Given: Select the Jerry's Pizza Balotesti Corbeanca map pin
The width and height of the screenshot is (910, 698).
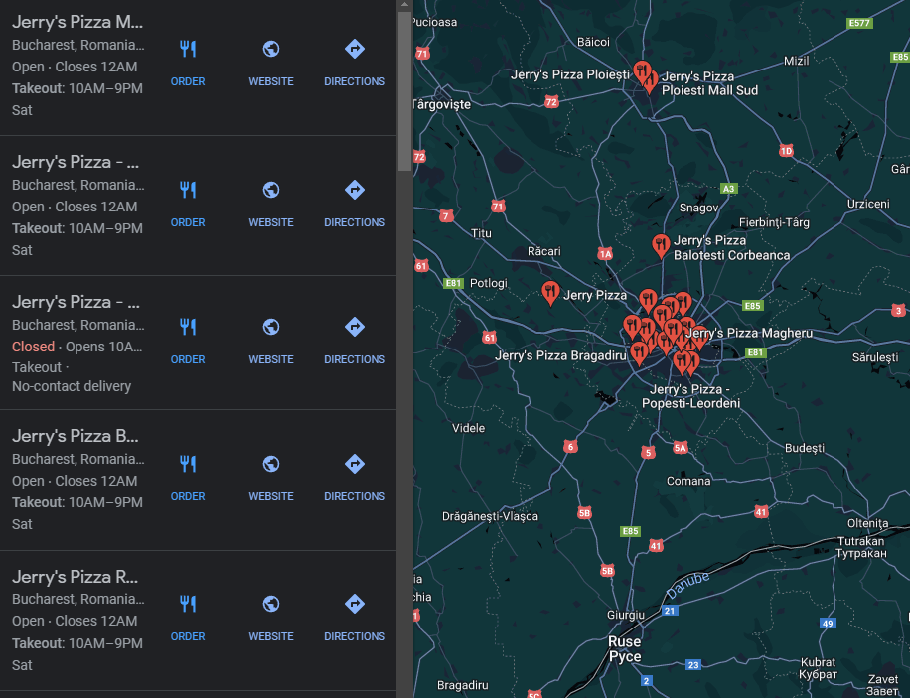Looking at the screenshot, I should pos(661,246).
